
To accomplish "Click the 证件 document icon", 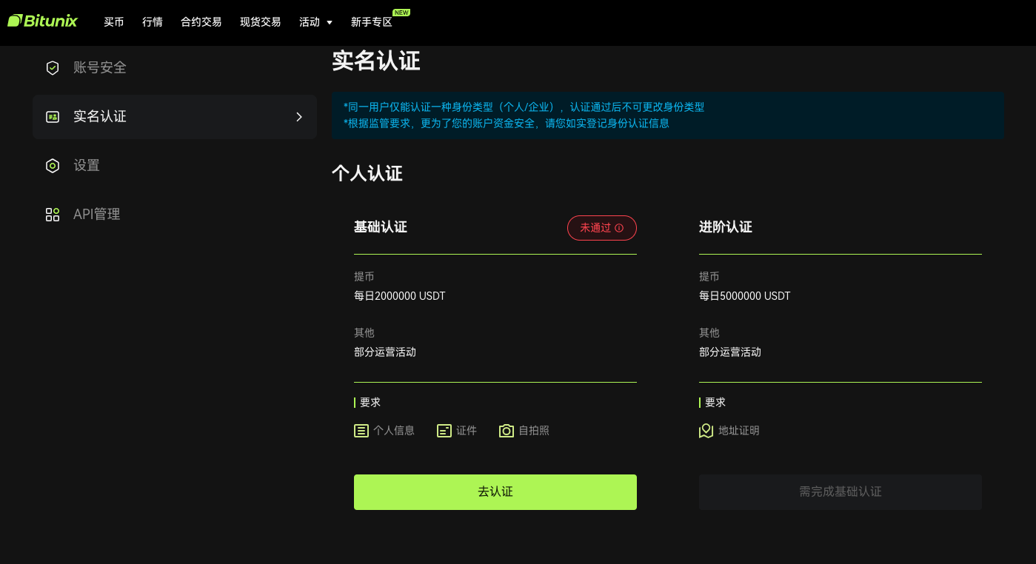I will (444, 431).
